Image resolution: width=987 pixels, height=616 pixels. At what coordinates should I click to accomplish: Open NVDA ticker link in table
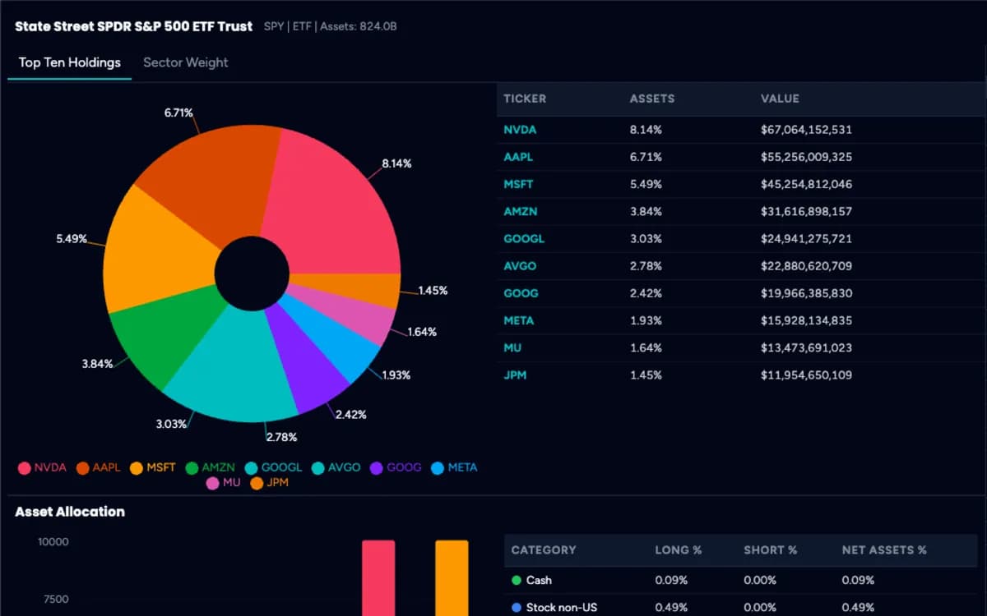[x=520, y=130]
